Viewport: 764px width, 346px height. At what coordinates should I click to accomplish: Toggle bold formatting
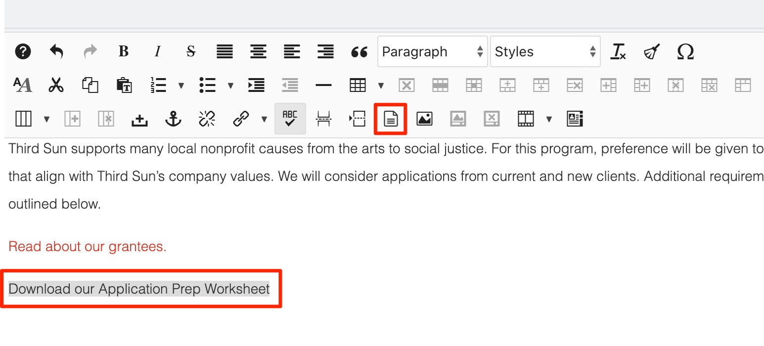pos(123,51)
